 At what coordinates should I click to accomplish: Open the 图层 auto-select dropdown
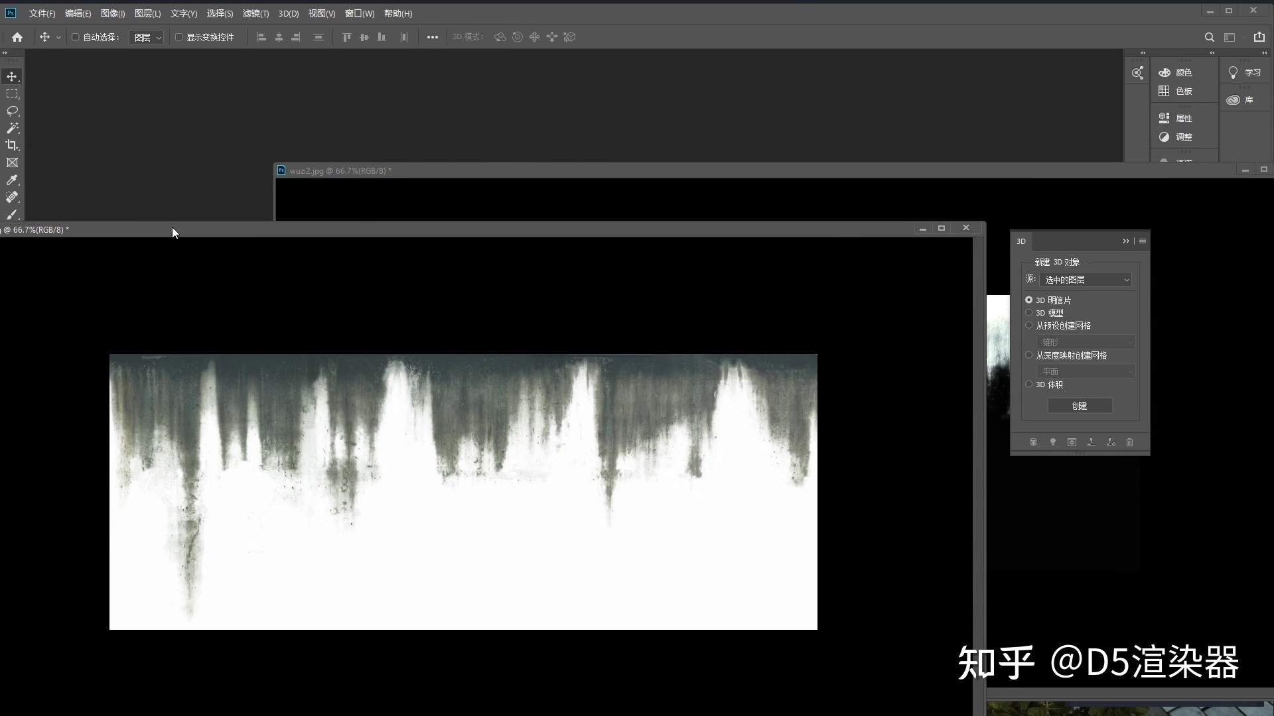click(x=147, y=38)
